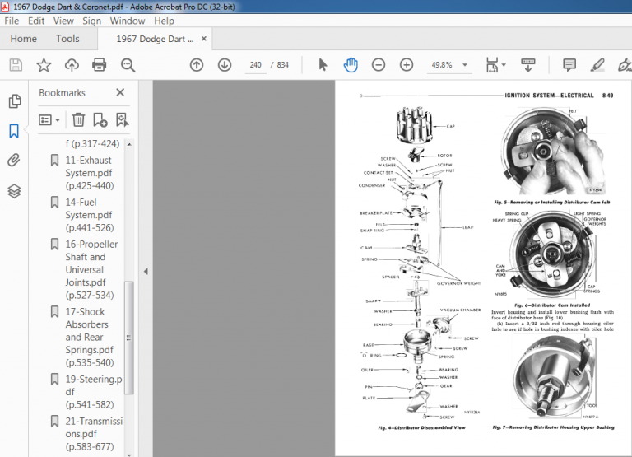Open the 19-Steering.pdf bookmark
The width and height of the screenshot is (632, 457).
pos(94,392)
